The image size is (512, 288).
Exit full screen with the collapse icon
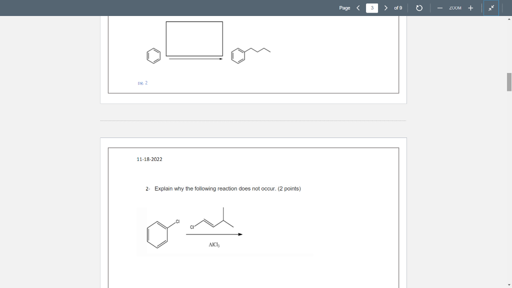pos(491,8)
